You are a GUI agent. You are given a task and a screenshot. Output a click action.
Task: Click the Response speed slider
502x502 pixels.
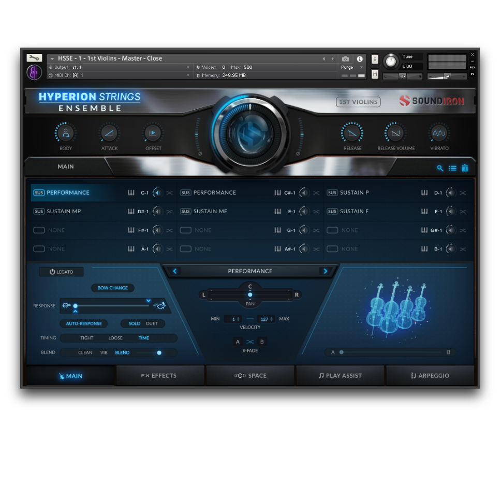click(112, 306)
